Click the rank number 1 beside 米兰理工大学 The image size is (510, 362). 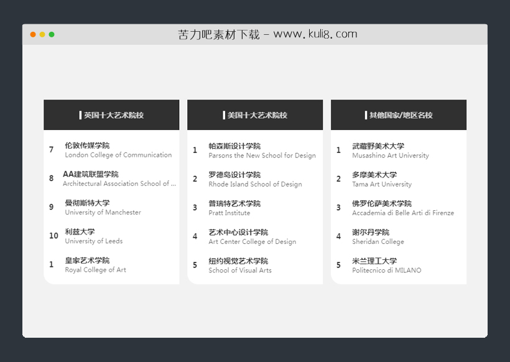338,264
